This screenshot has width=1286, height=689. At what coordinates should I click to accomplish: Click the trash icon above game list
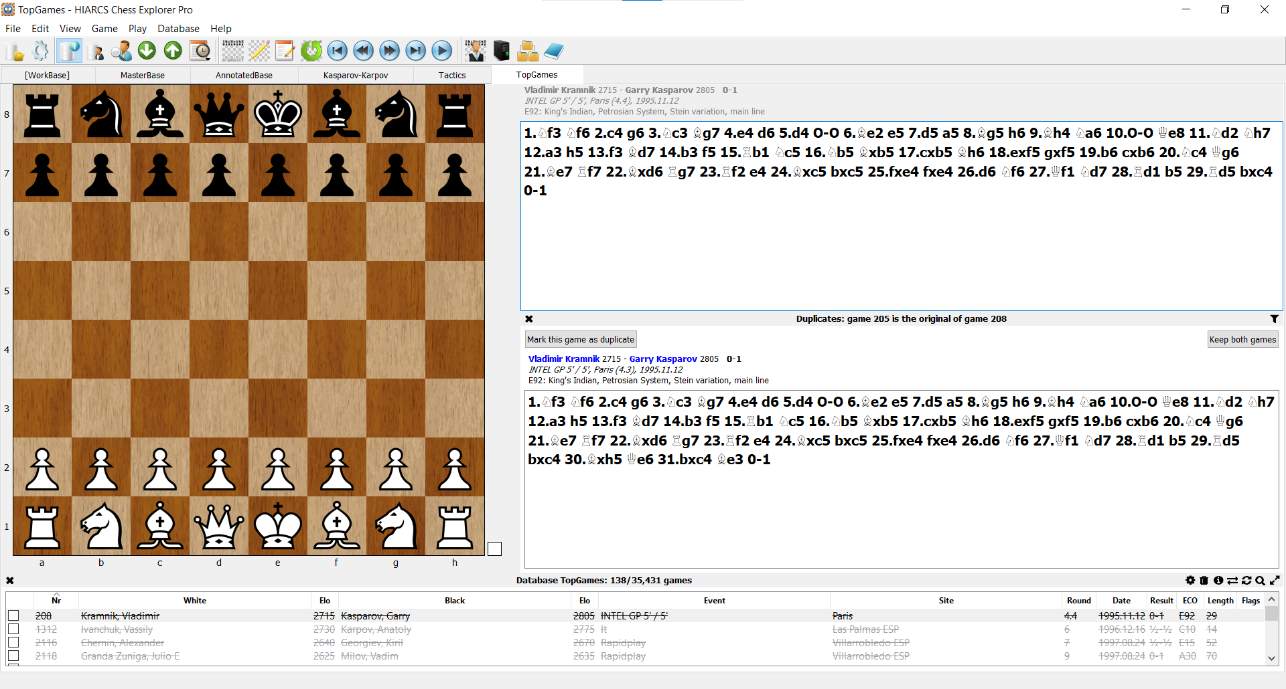tap(1204, 581)
